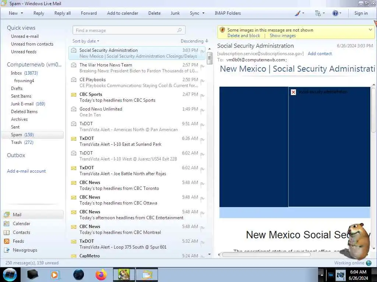Click the message list scrollbar thumb
The width and height of the screenshot is (377, 282).
click(x=209, y=58)
